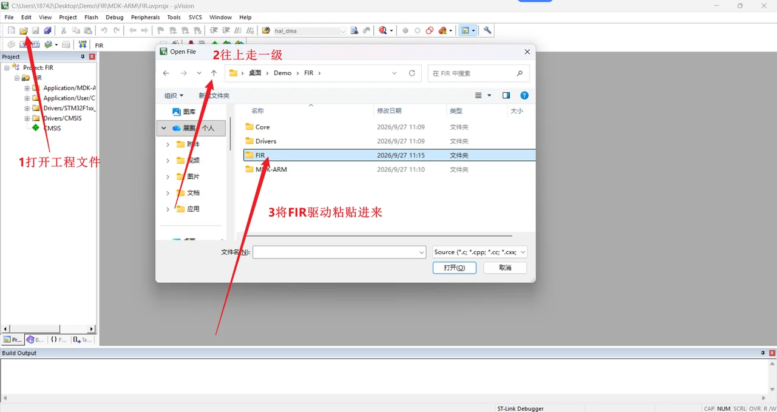This screenshot has width=777, height=412.
Task: Pin the Project panel
Action: tap(83, 56)
